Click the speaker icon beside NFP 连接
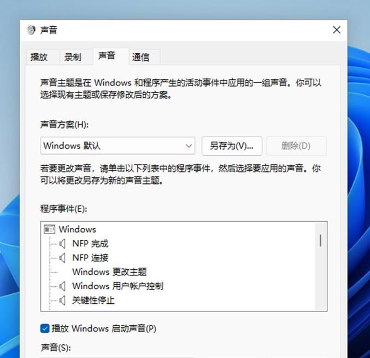The image size is (370, 358). pyautogui.click(x=62, y=258)
